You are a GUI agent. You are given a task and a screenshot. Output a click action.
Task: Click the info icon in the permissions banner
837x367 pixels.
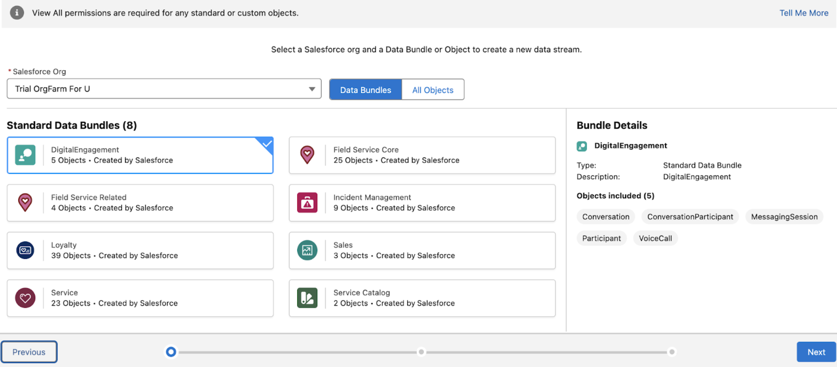click(x=17, y=13)
